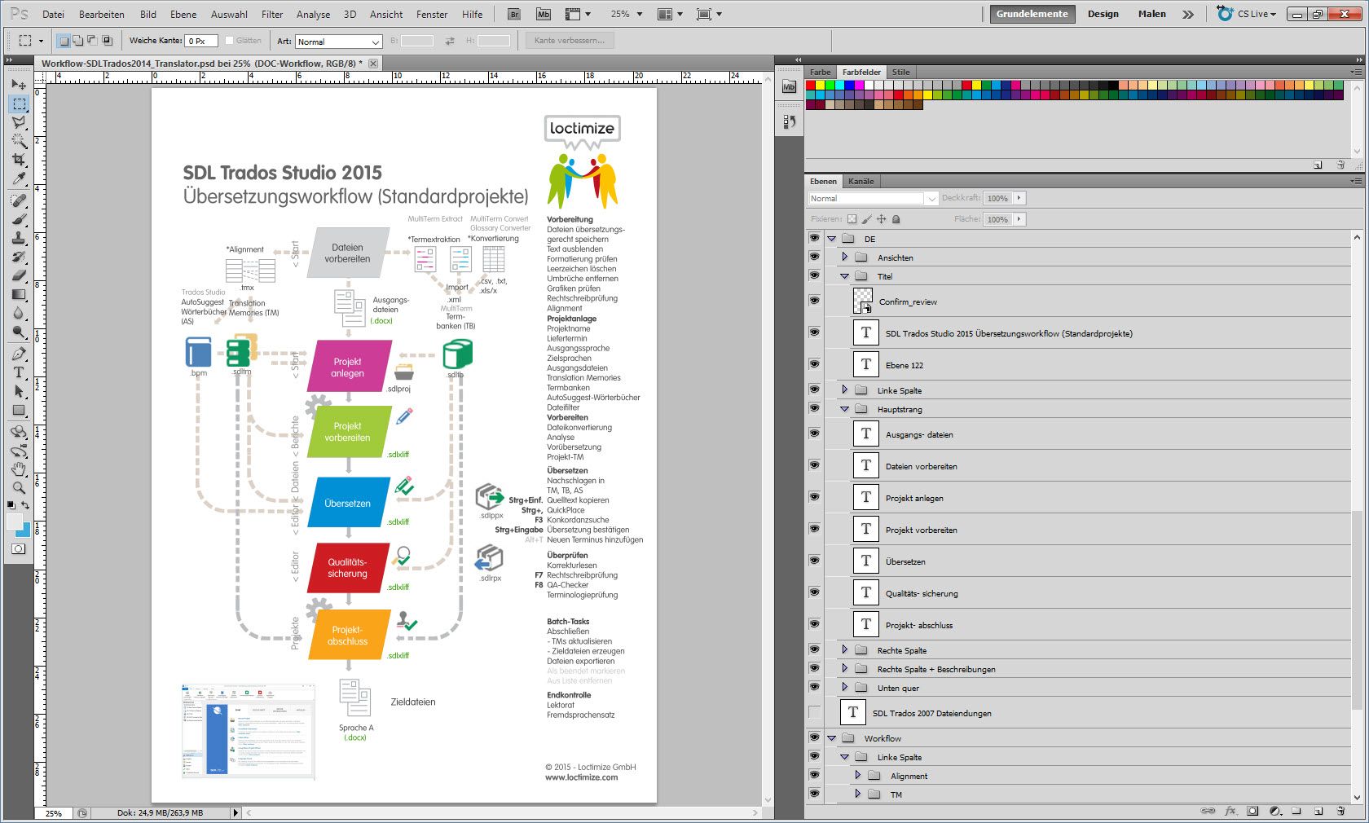Screen dimensions: 1369x823
Task: Open the Datei menu
Action: (x=53, y=14)
